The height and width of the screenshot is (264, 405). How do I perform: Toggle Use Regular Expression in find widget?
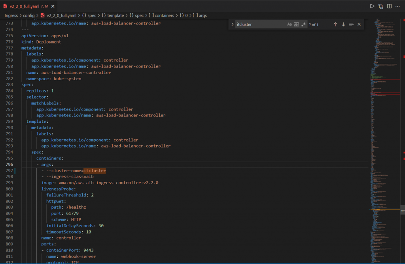point(303,24)
